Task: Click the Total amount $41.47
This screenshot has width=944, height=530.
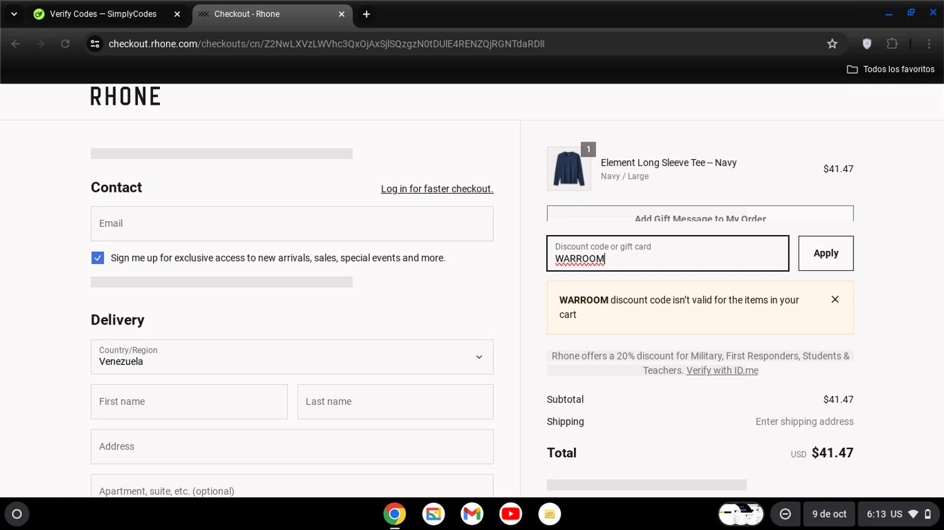Action: pyautogui.click(x=833, y=453)
